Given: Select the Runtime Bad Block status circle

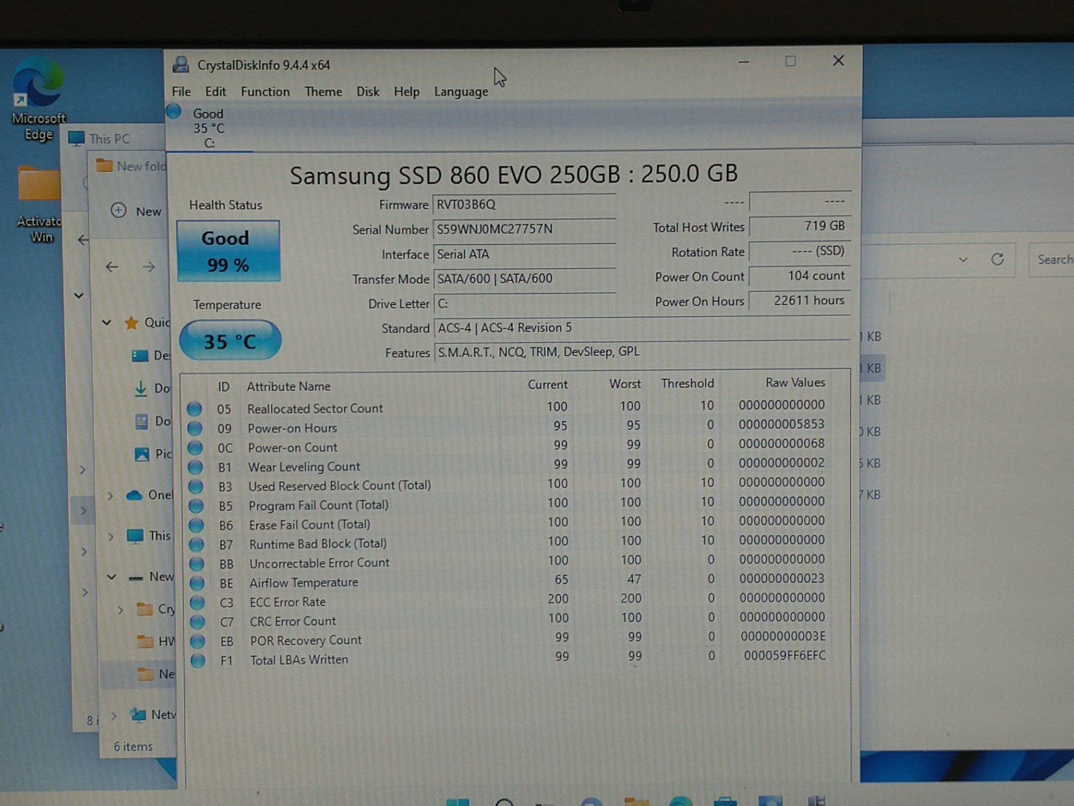Looking at the screenshot, I should pyautogui.click(x=197, y=544).
